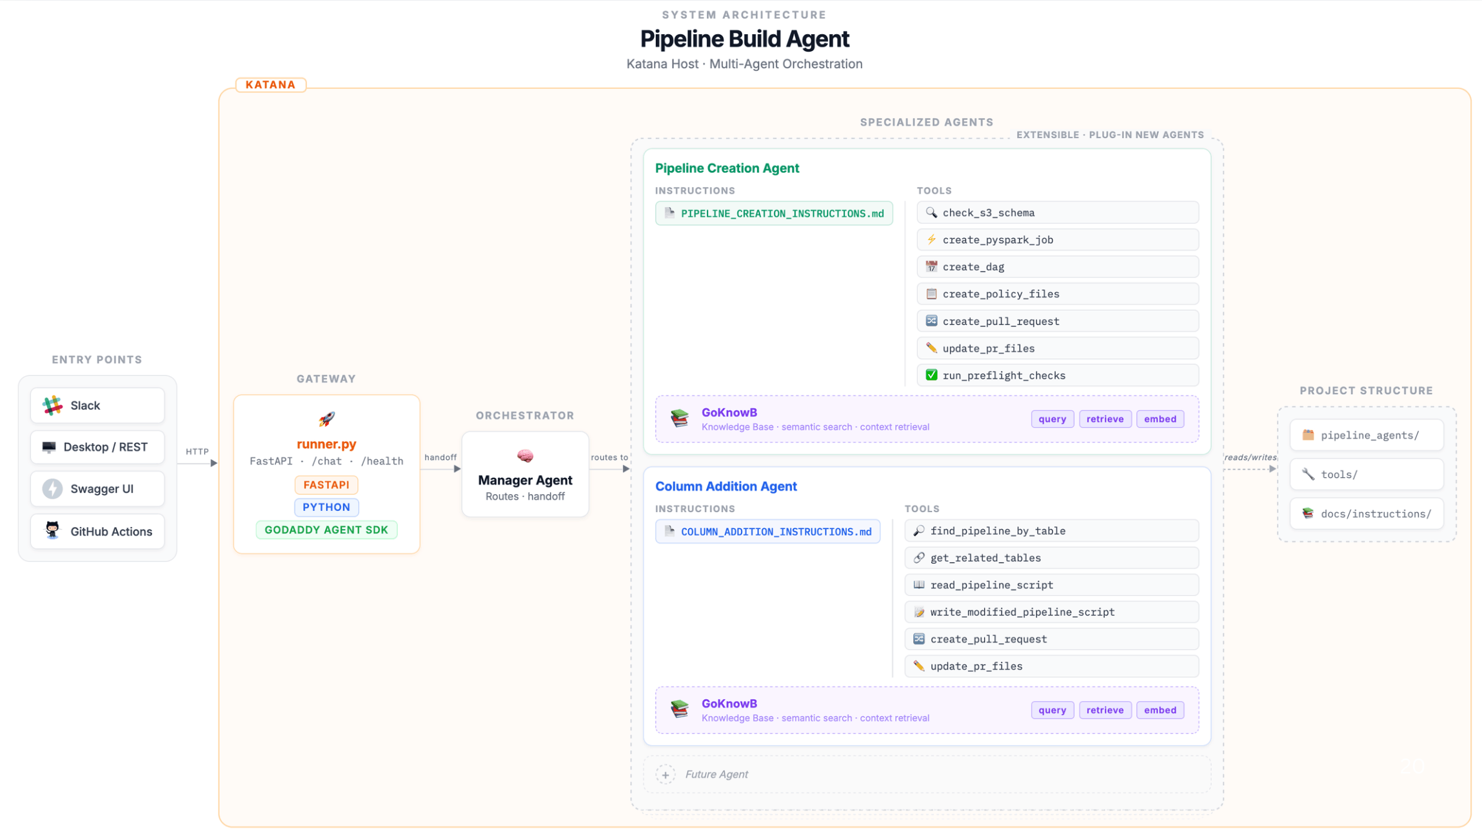Click the rocket icon above runner.py

(x=326, y=419)
